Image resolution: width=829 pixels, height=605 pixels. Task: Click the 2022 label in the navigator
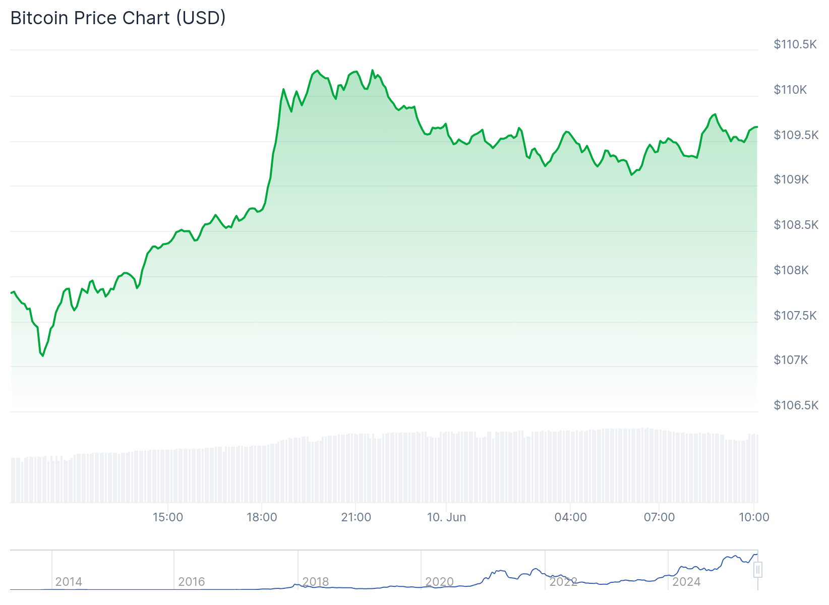[x=563, y=582]
